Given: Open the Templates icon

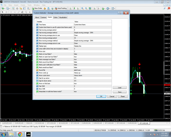Looking at the screenshot, I should click(113, 8).
